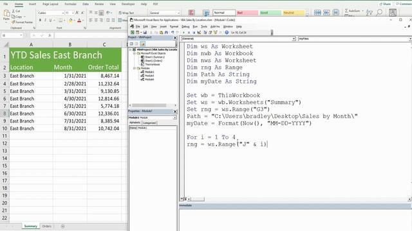Open the Font Color dropdown arrow
Viewport: 412px width, 231px height.
pyautogui.click(x=83, y=21)
